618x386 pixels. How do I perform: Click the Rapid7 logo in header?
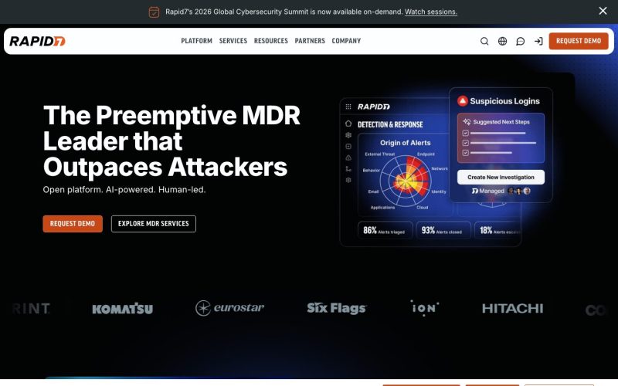pos(37,41)
